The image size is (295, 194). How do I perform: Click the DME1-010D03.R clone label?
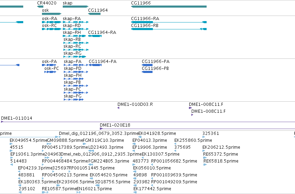pyautogui.click(x=135, y=104)
